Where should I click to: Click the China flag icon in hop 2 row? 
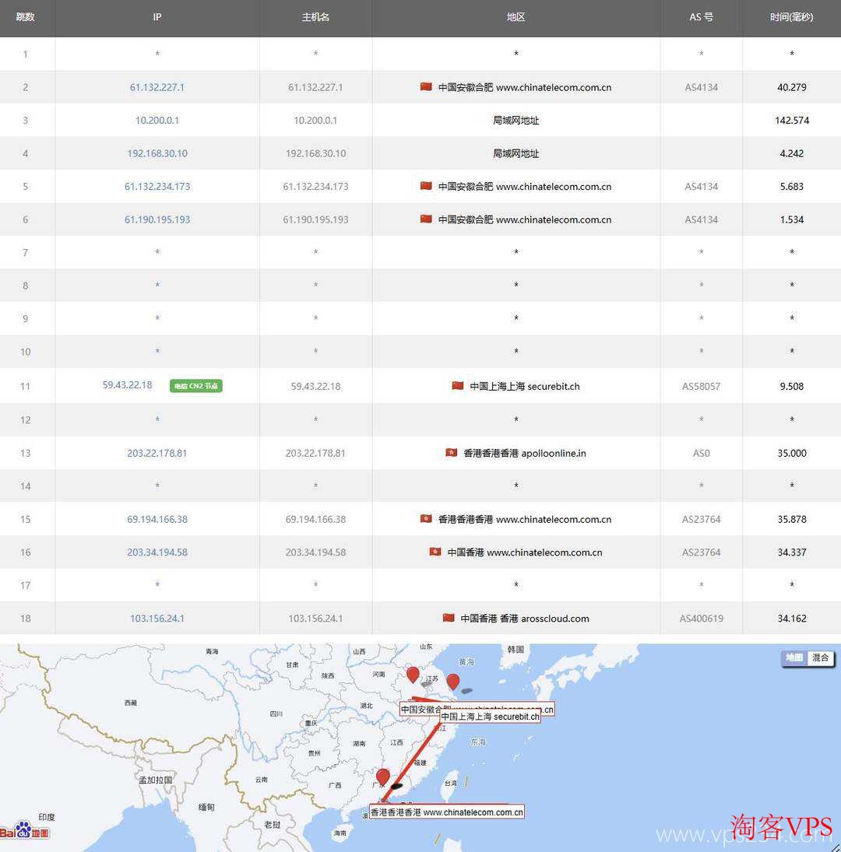(426, 87)
